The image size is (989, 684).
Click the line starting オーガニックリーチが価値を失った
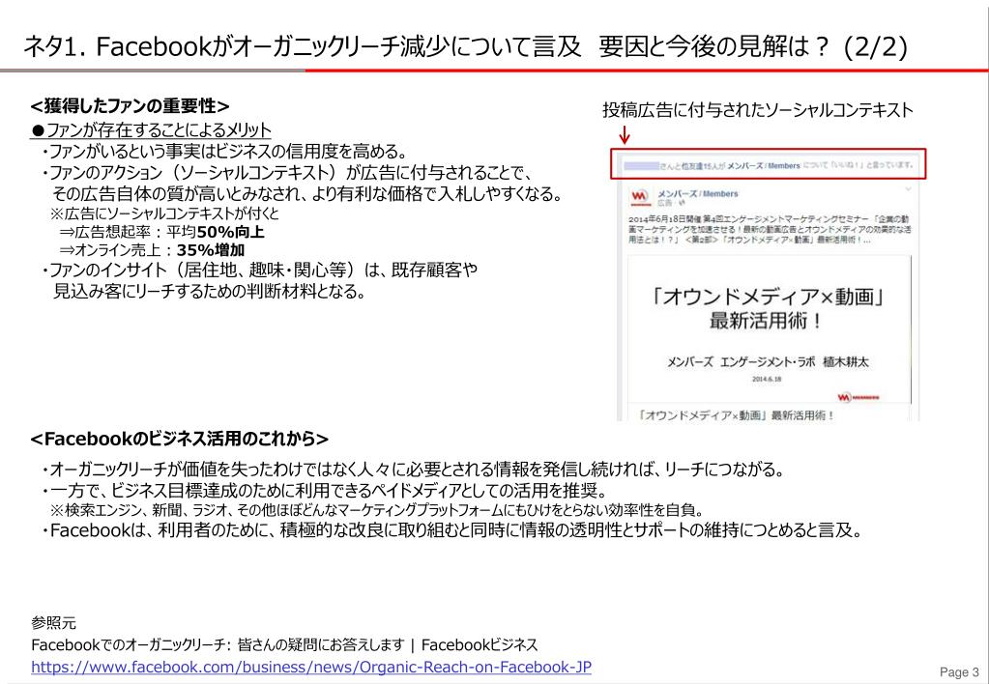414,470
